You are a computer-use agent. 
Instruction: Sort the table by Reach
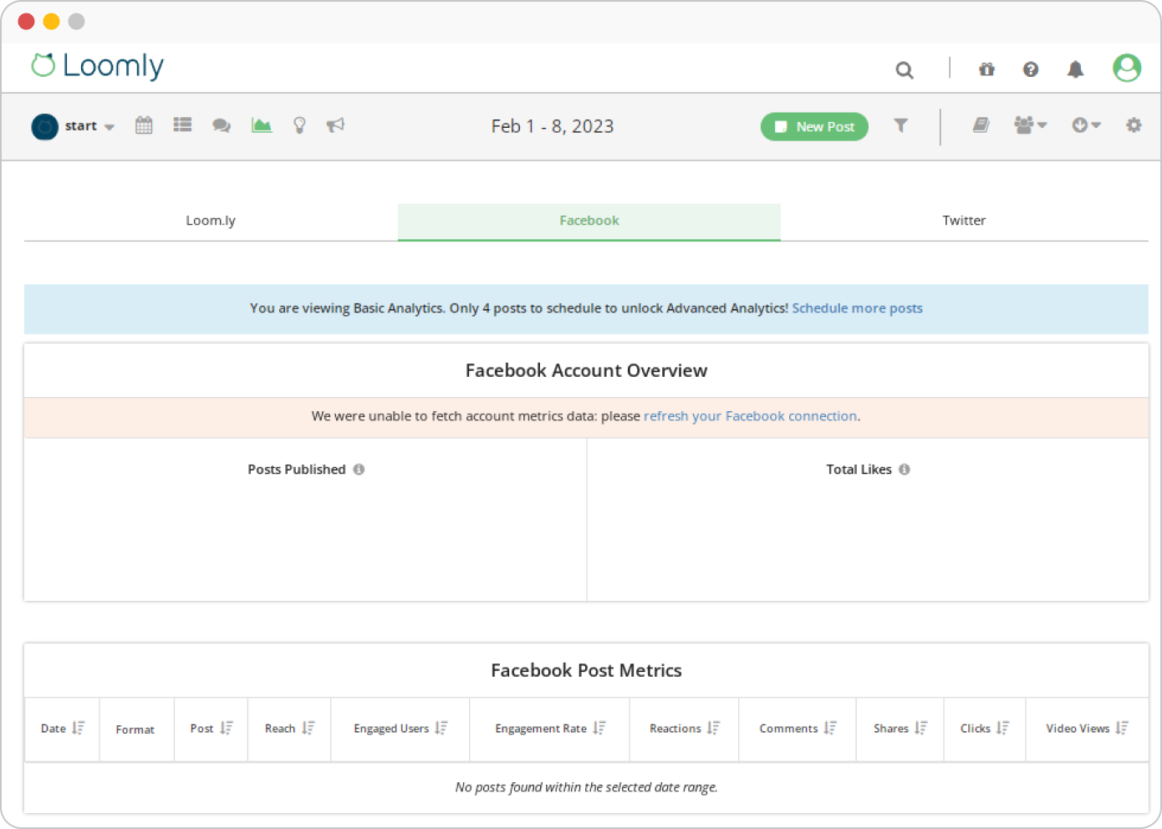click(308, 729)
